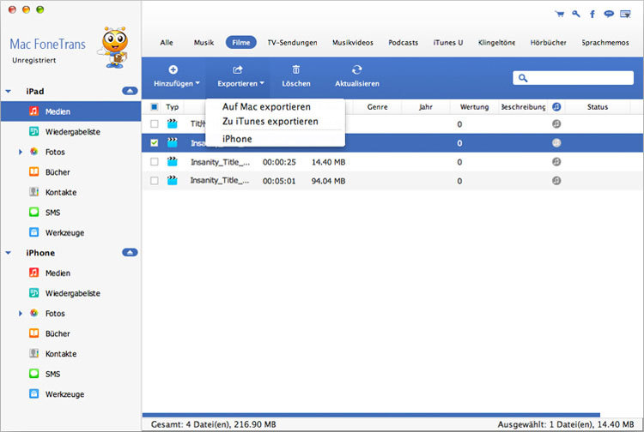Open the Facebook icon link
This screenshot has width=644, height=432.
[x=592, y=14]
